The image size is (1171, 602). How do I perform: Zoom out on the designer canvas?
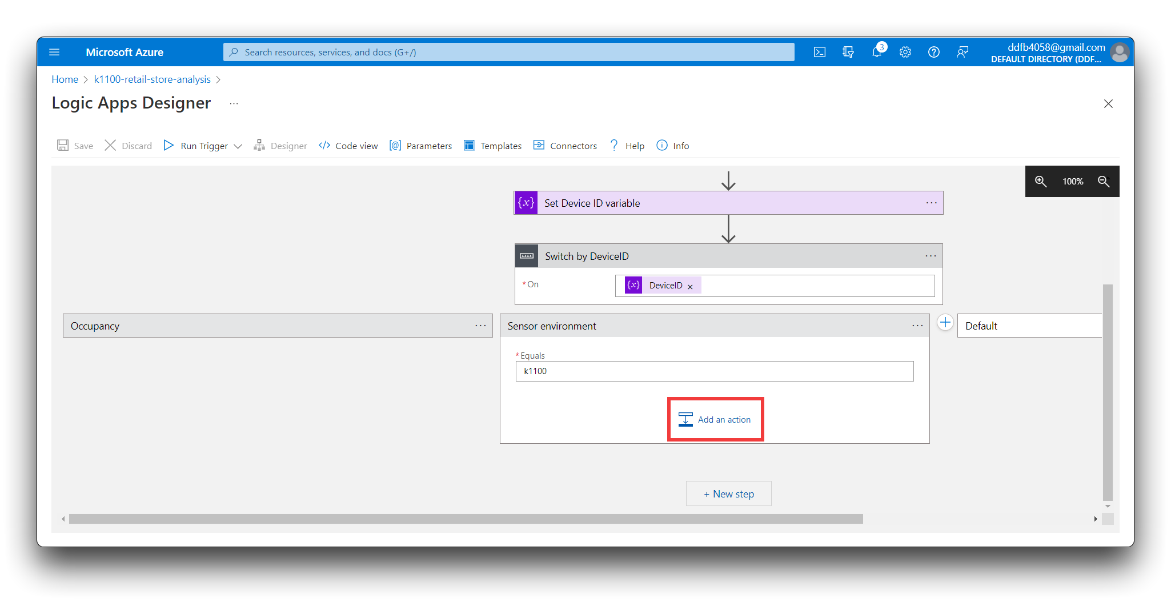[x=1104, y=181]
